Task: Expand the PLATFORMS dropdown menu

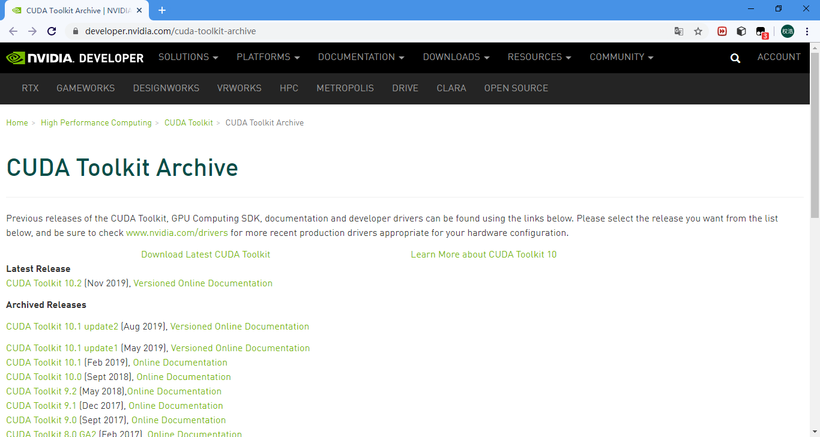Action: point(268,57)
